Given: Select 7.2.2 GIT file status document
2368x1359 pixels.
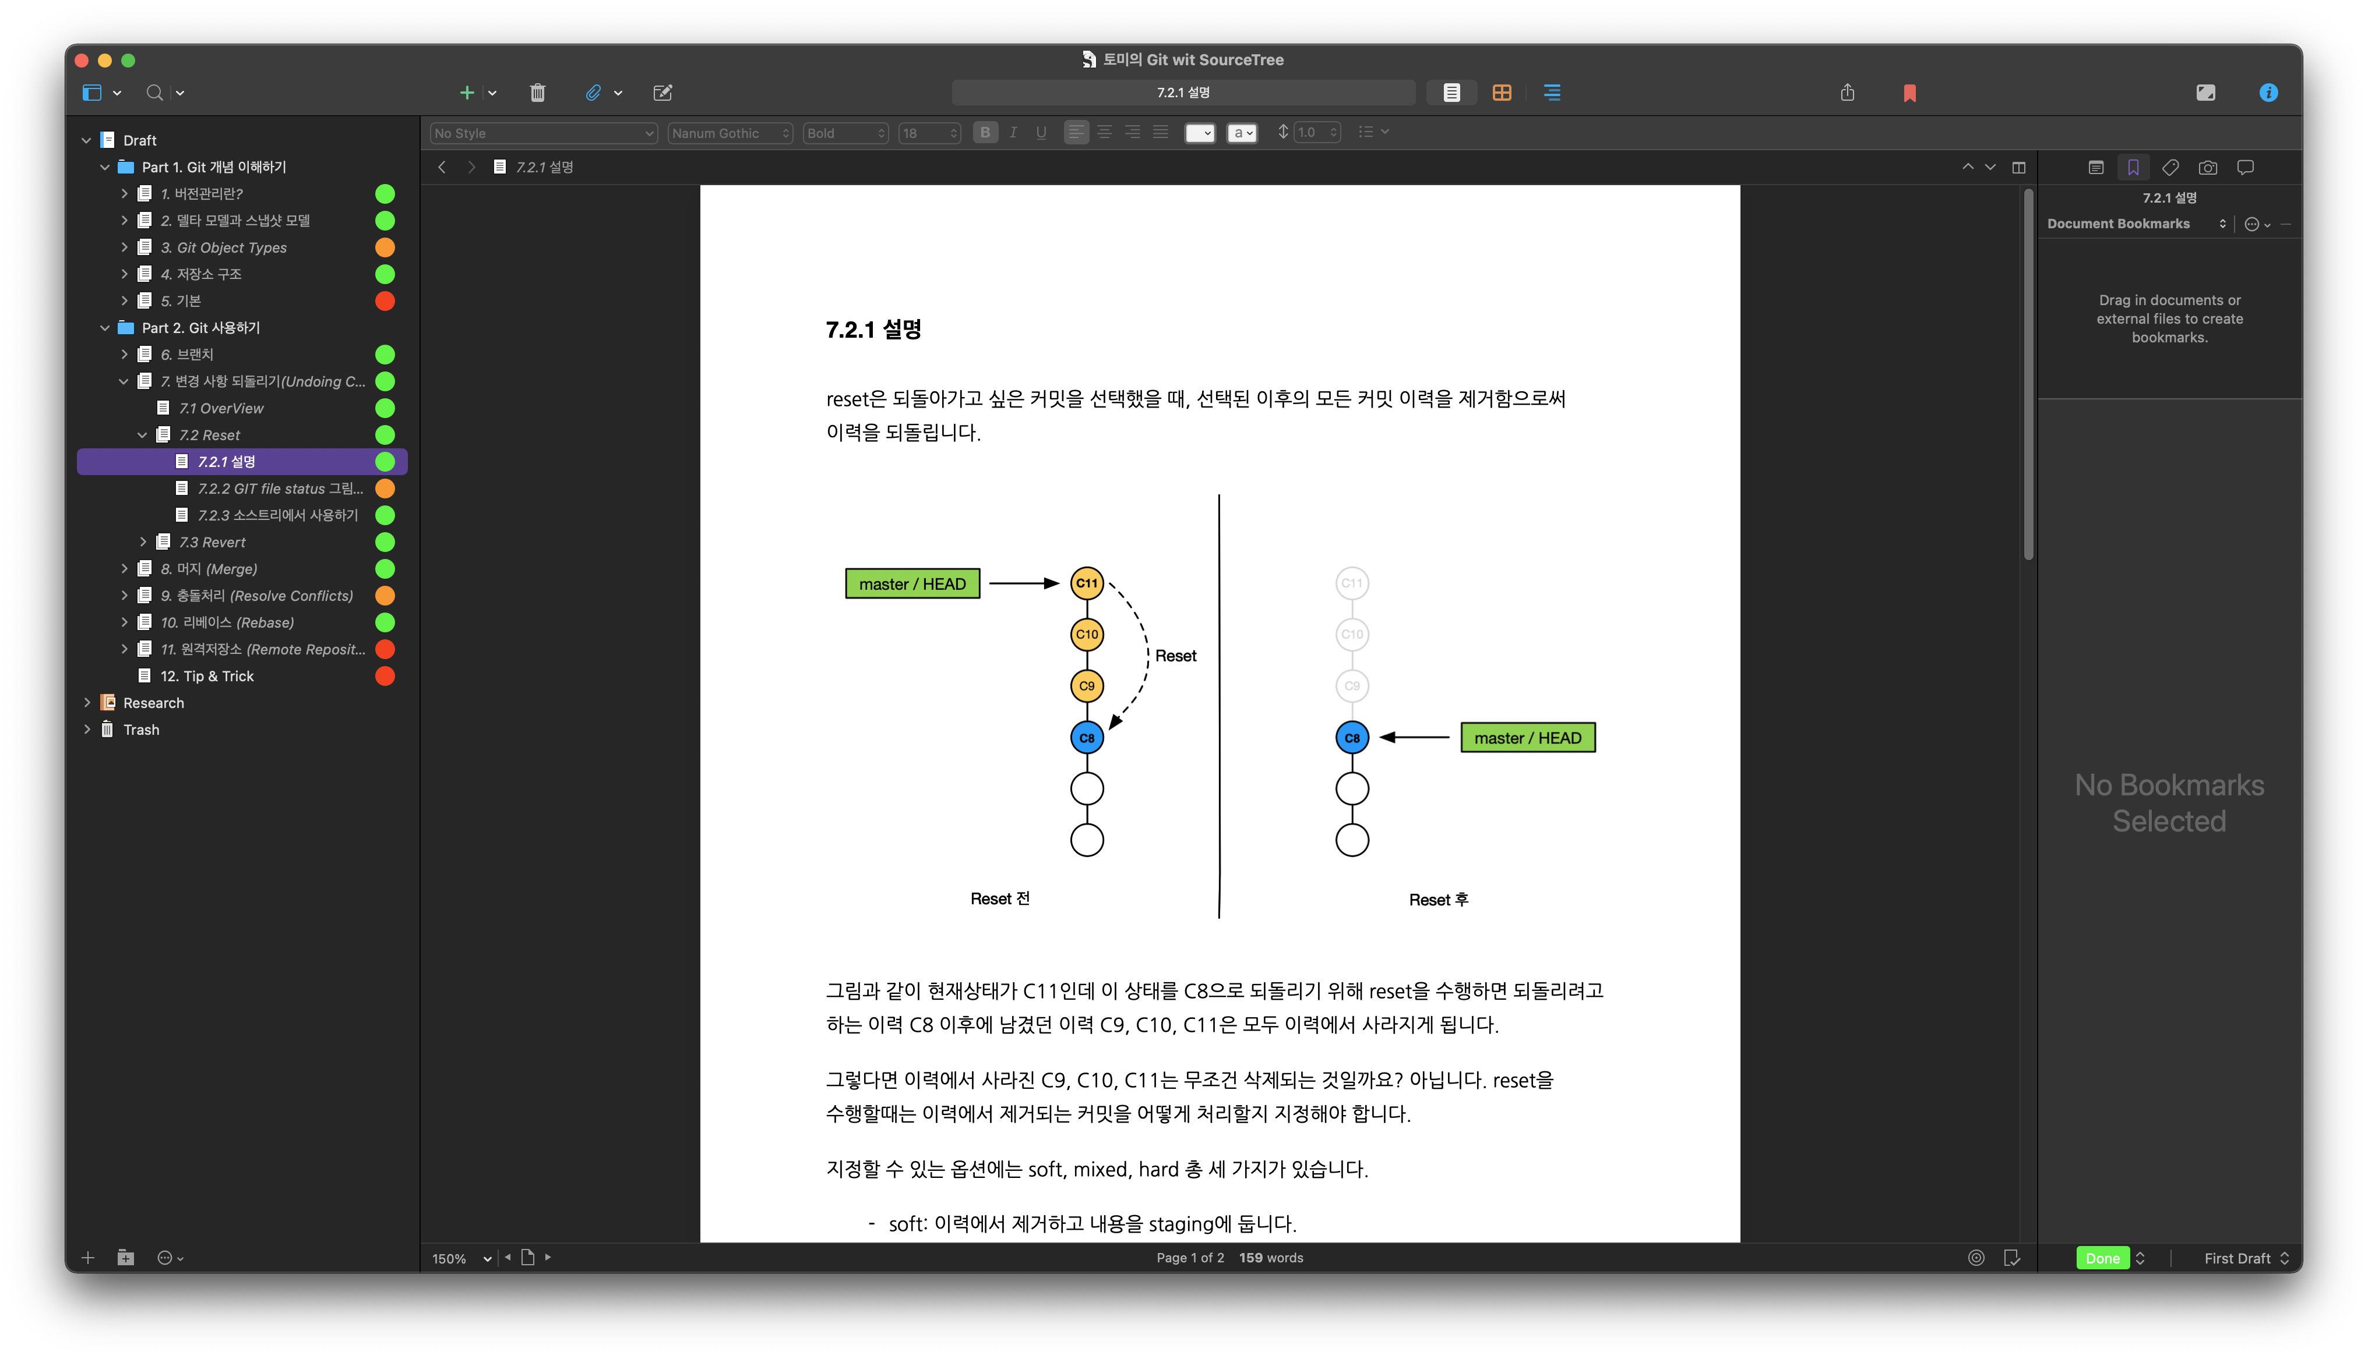Looking at the screenshot, I should click(242, 488).
